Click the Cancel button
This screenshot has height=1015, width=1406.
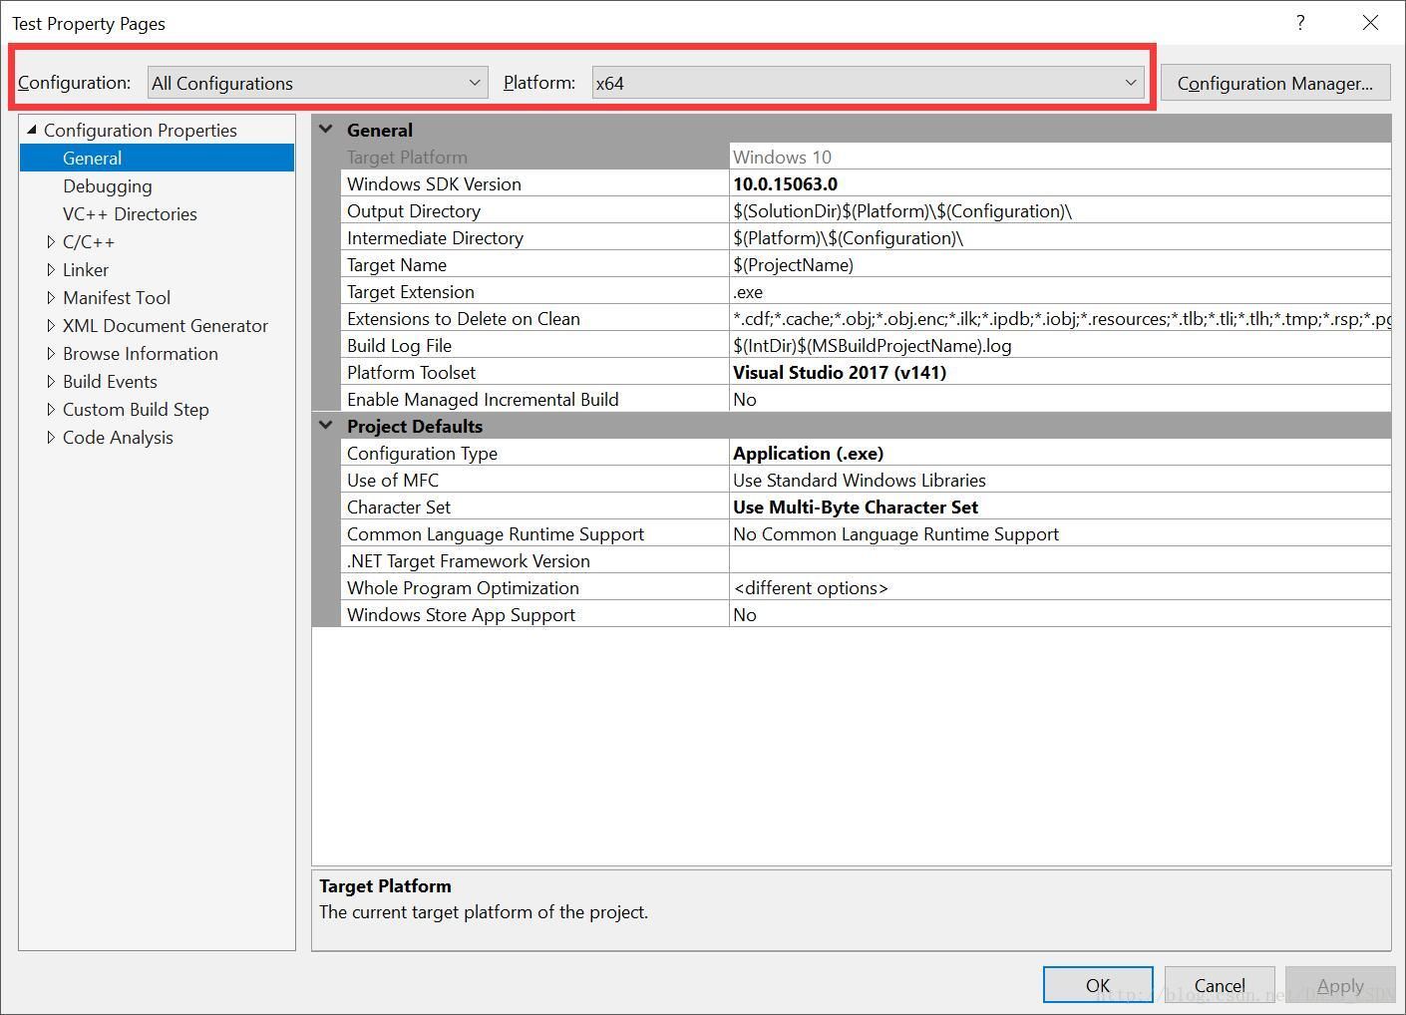pyautogui.click(x=1220, y=985)
